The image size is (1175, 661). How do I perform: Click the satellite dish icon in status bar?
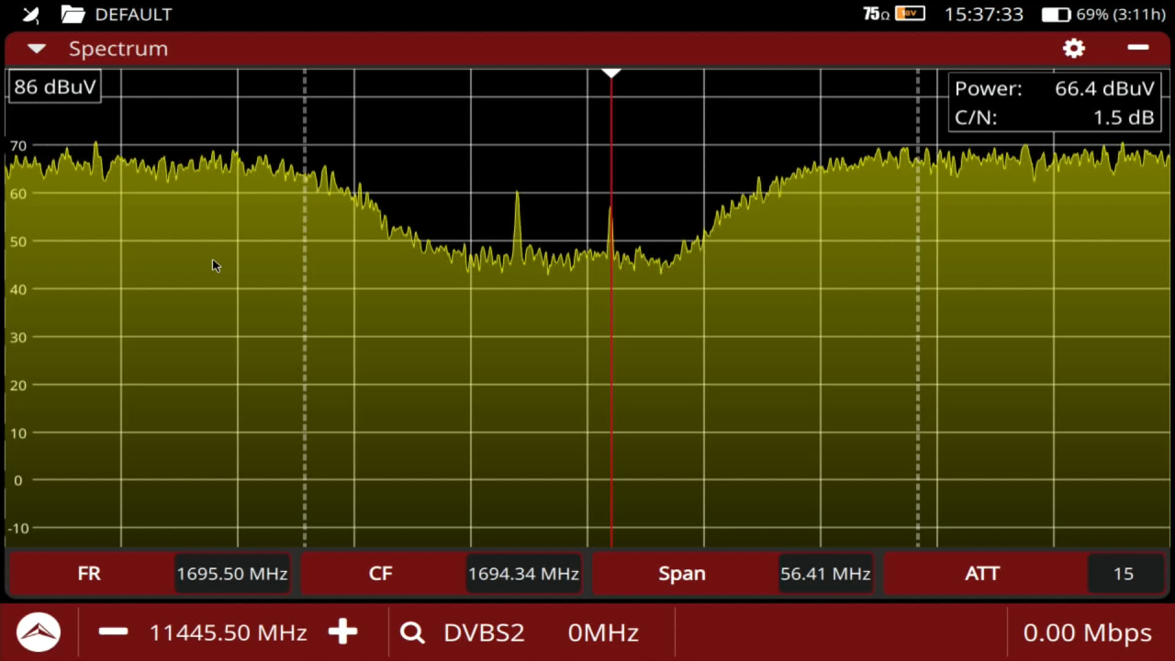tap(31, 15)
